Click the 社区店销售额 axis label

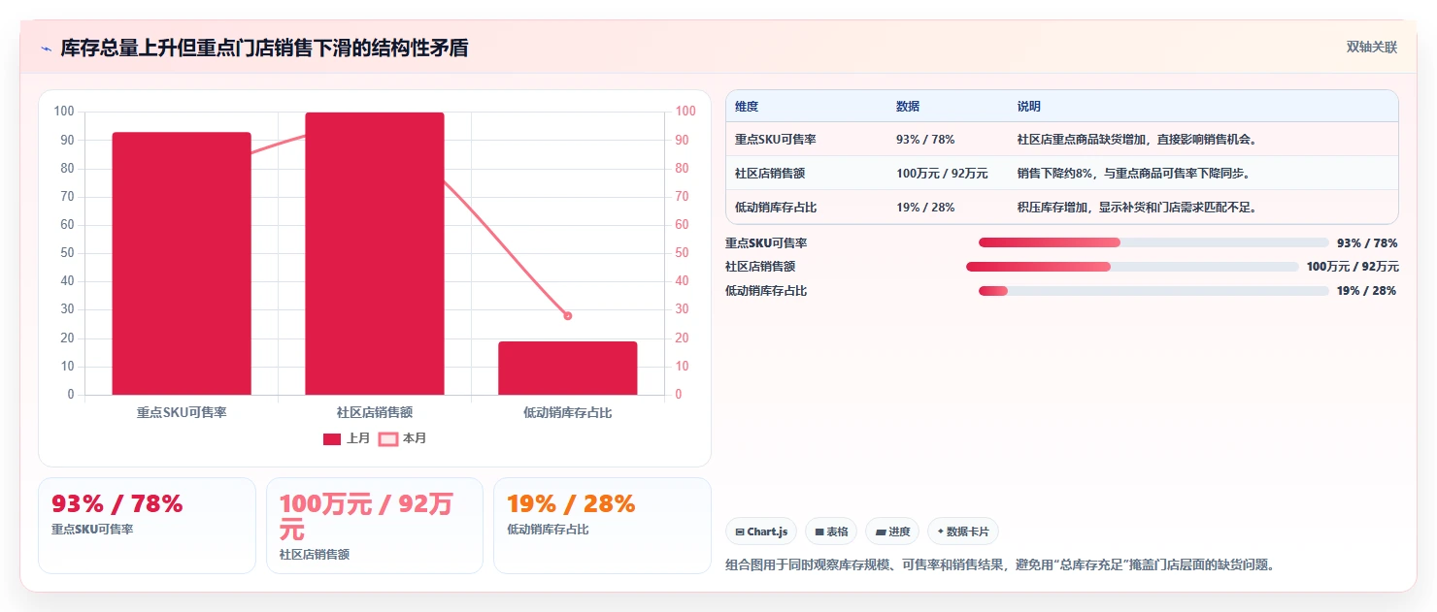[375, 413]
